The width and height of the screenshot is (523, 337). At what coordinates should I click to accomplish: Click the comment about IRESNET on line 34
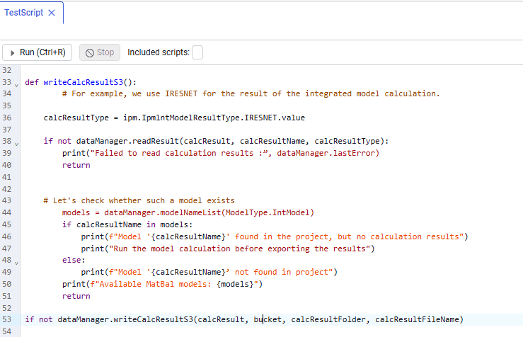click(x=251, y=93)
